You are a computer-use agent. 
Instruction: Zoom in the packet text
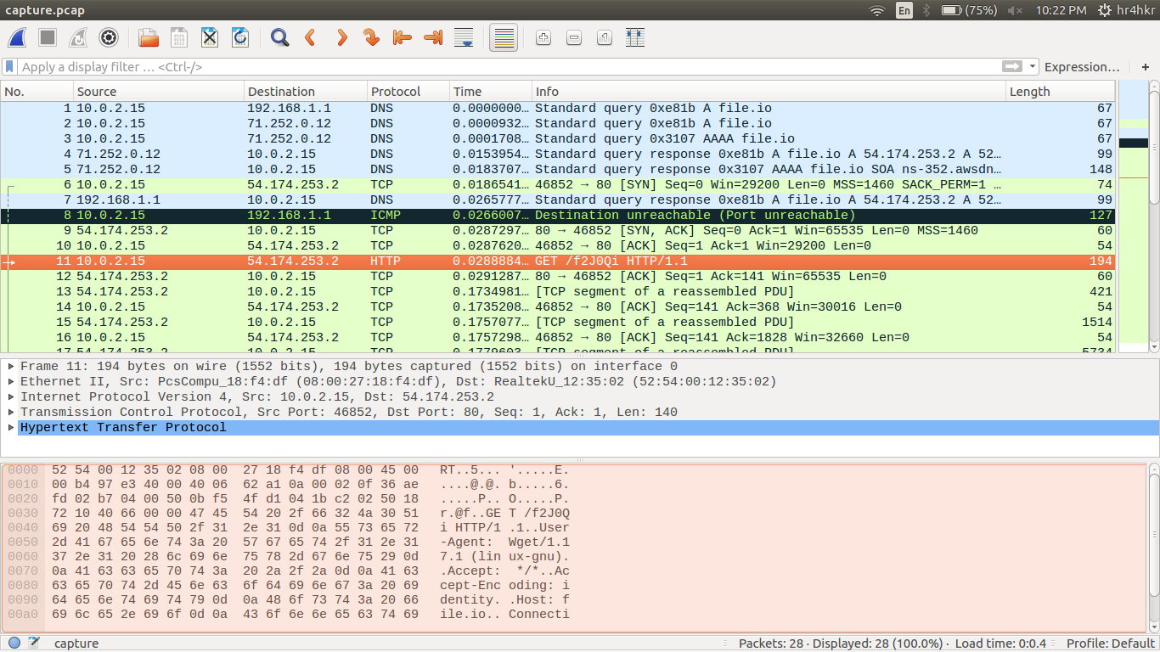pyautogui.click(x=543, y=37)
